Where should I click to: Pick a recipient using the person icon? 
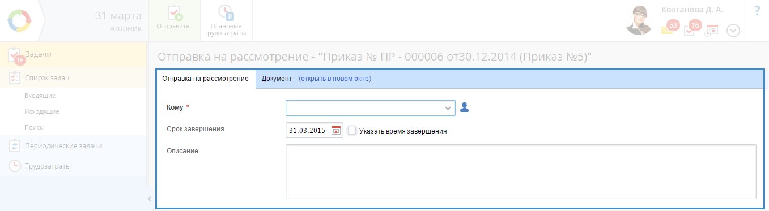pyautogui.click(x=464, y=107)
